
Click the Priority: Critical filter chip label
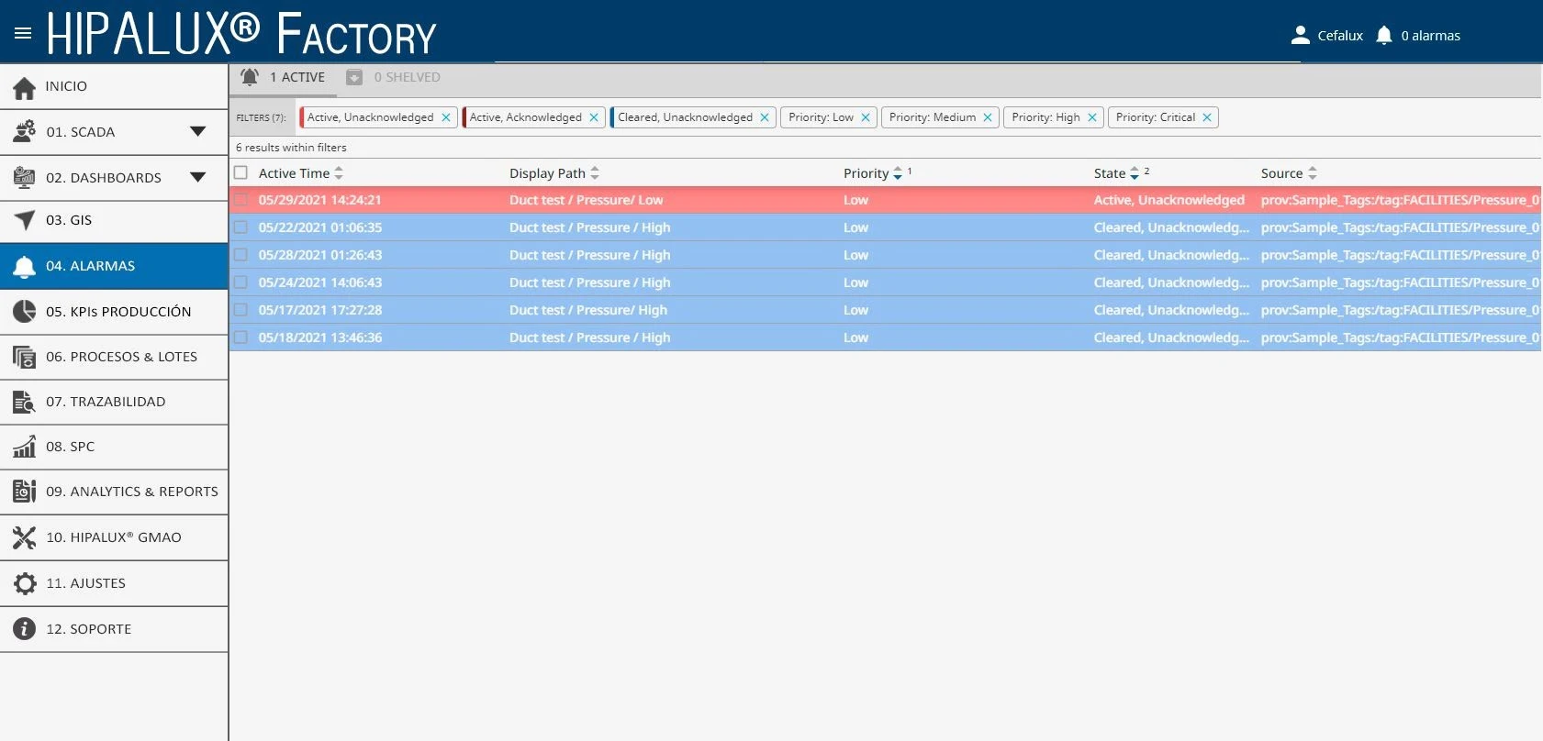click(1156, 117)
